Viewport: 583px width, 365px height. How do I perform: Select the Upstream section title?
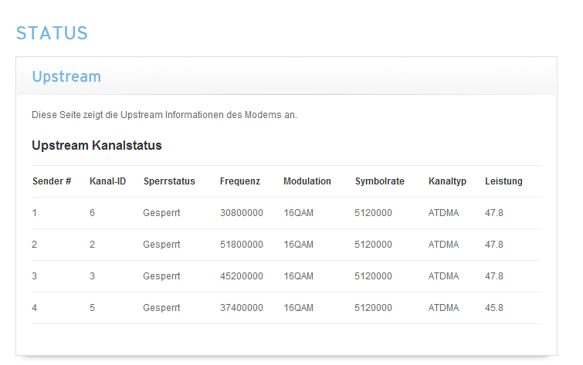point(66,76)
